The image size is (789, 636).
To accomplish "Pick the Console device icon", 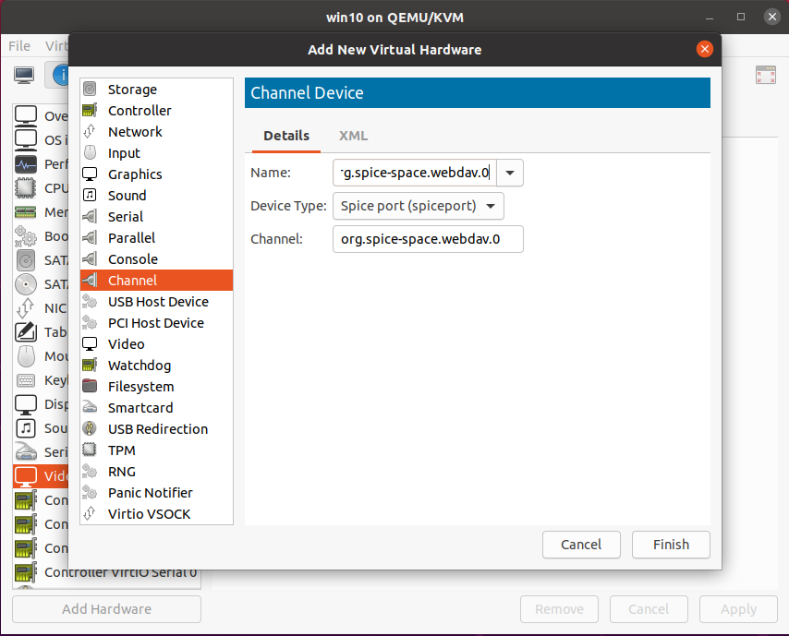I will pyautogui.click(x=90, y=259).
